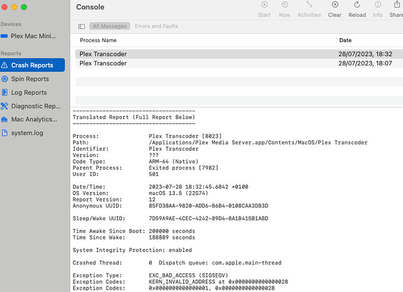
Task: Click the Mac Analytics chart icon
Action: tap(4, 119)
